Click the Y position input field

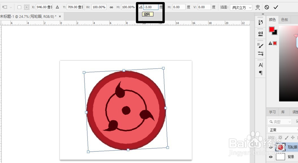coord(75,7)
